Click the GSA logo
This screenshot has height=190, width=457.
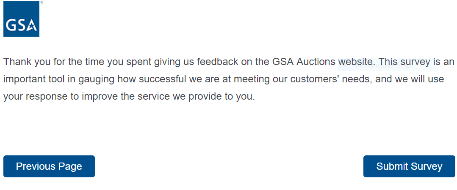coord(21,20)
